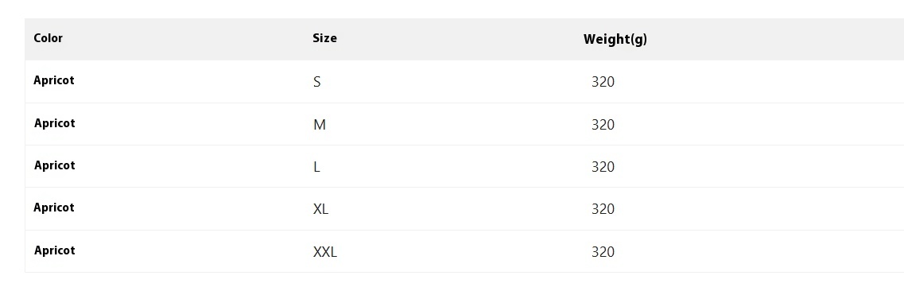This screenshot has width=904, height=291.
Task: Select the Apricot cell in the XL row
Action: (x=53, y=208)
